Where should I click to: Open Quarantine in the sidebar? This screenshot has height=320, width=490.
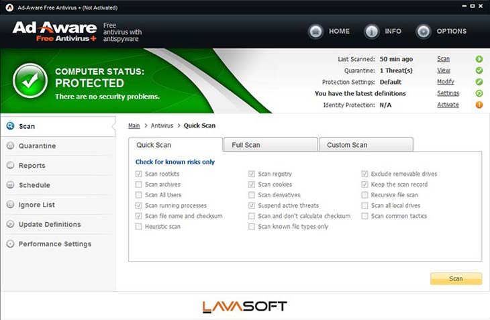coord(58,146)
